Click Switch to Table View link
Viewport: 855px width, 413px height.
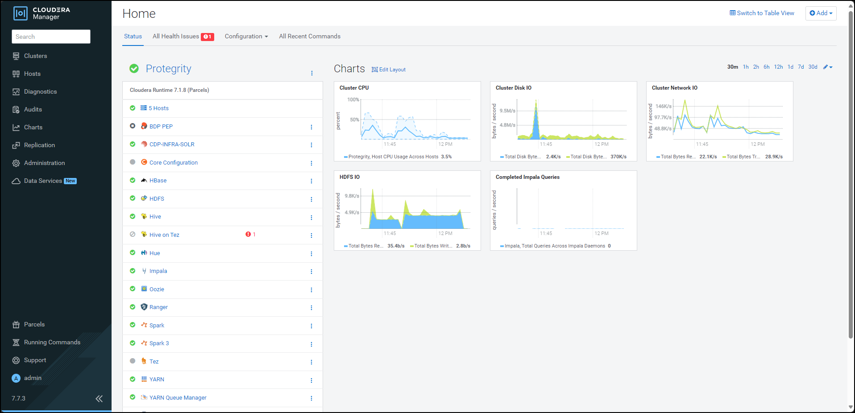(762, 13)
